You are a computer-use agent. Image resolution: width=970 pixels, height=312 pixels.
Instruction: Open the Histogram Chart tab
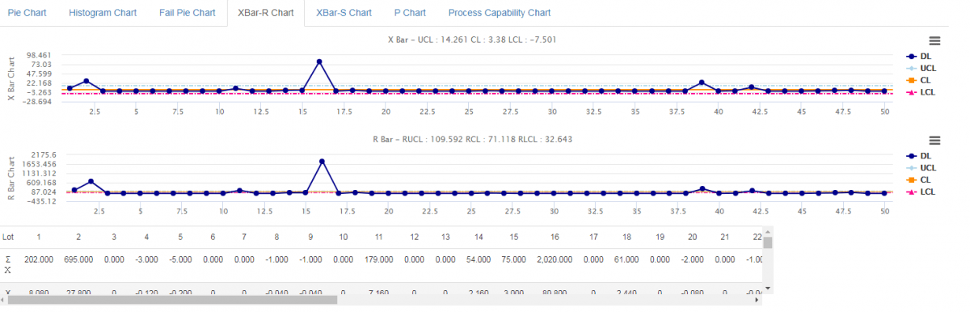[x=103, y=13]
